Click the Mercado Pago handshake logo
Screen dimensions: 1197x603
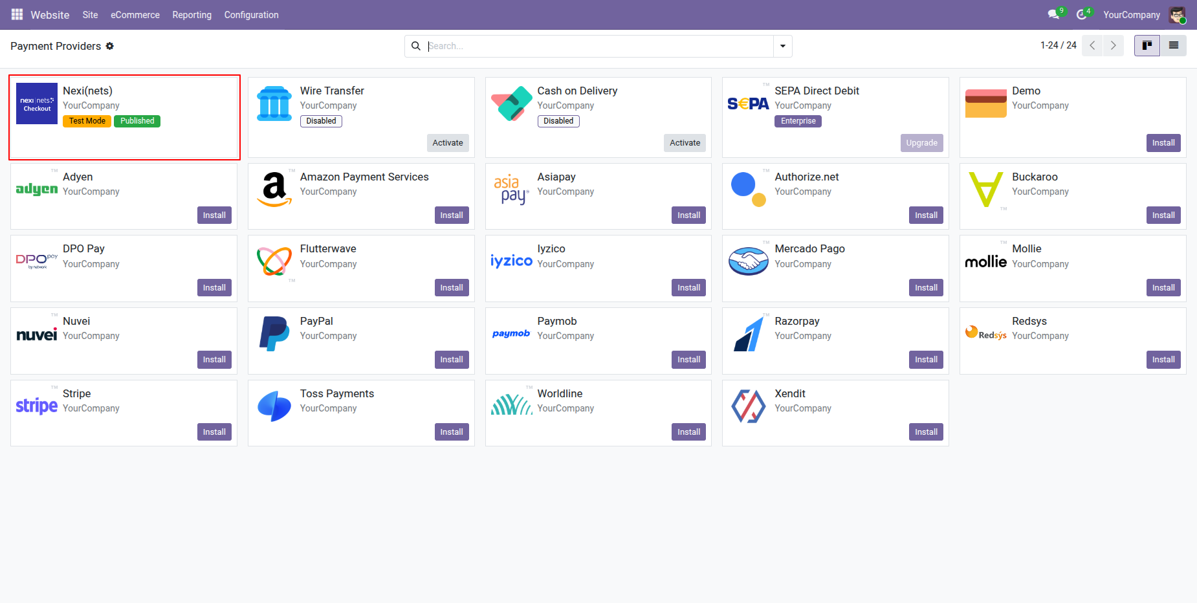tap(748, 261)
